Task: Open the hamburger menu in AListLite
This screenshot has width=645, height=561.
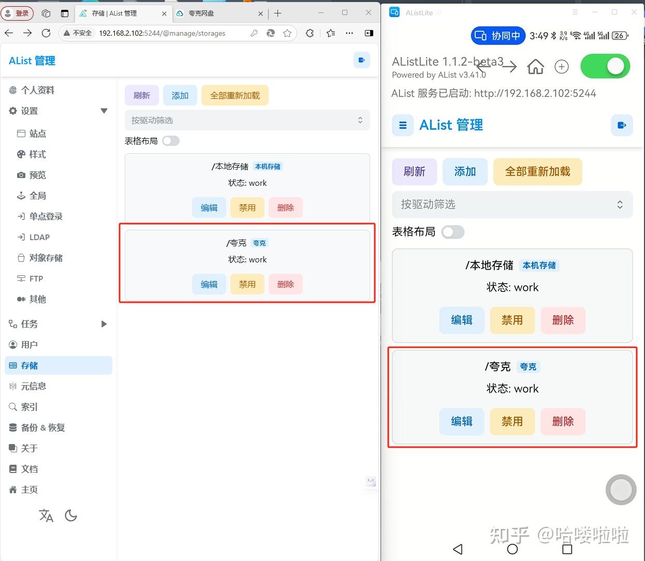Action: (x=403, y=125)
